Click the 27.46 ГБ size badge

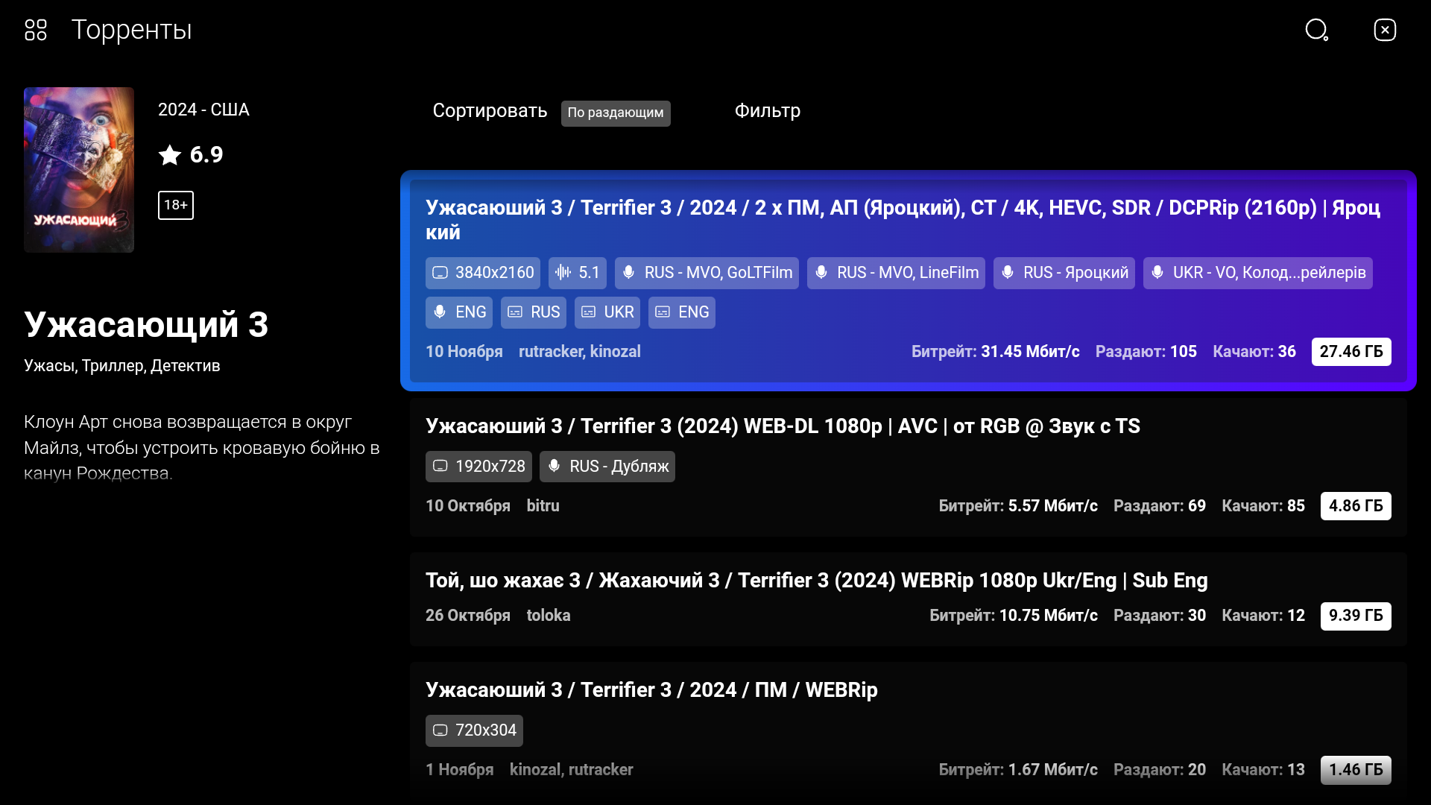pyautogui.click(x=1351, y=352)
